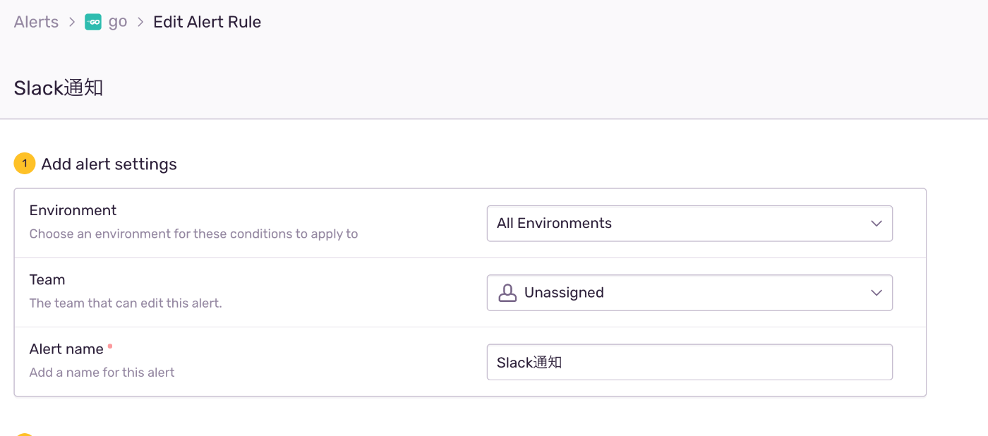
Task: Click Edit Alert Rule breadcrumb text
Action: coord(207,22)
